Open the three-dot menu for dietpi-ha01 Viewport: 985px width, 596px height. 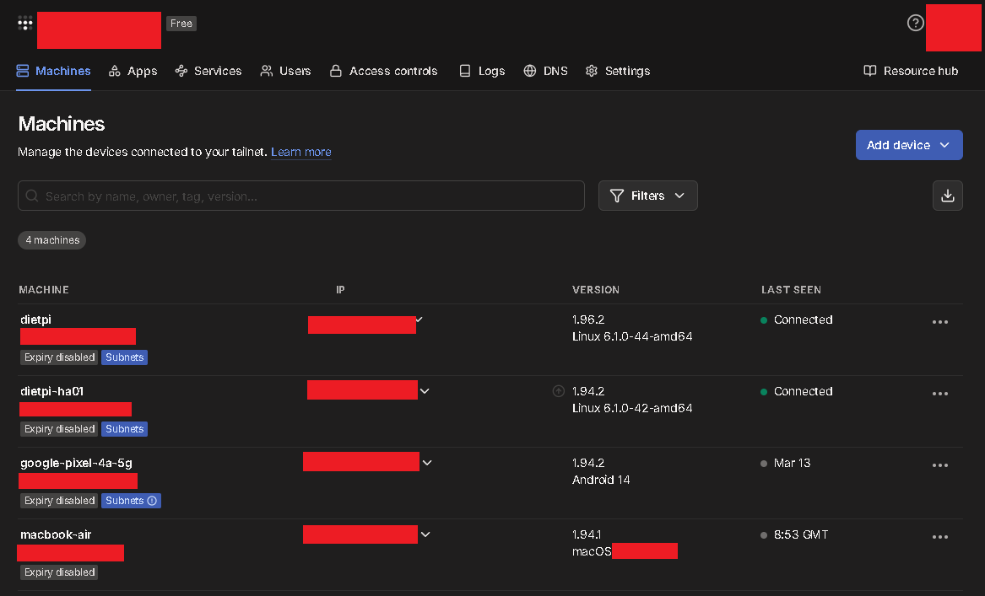(x=939, y=394)
